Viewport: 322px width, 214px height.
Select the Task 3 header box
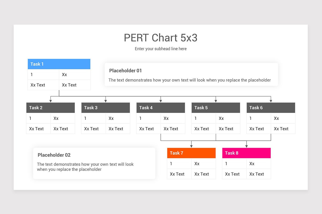(105, 108)
